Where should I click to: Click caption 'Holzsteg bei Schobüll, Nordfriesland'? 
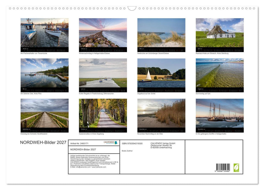(34, 134)
